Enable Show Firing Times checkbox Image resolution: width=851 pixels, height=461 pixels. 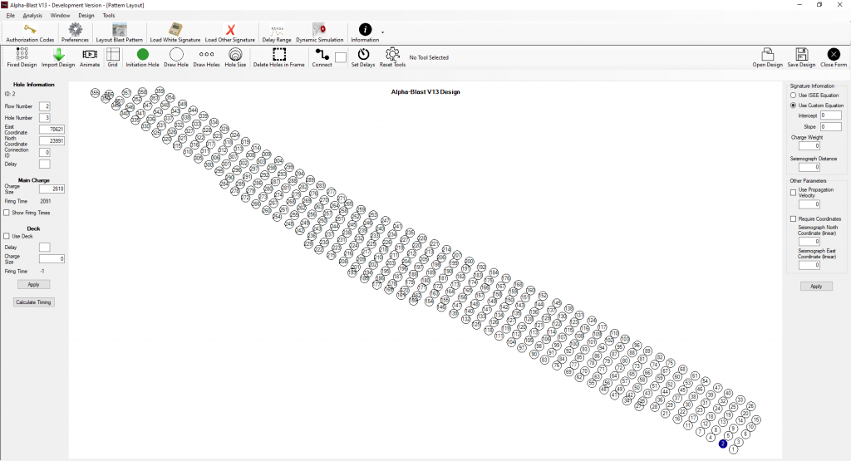7,213
